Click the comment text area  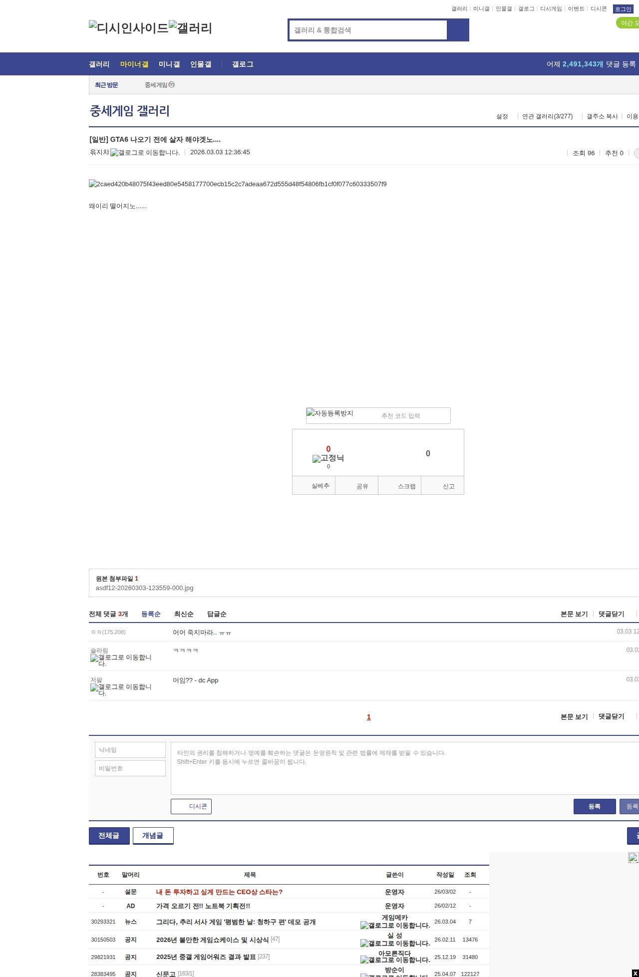(x=405, y=768)
